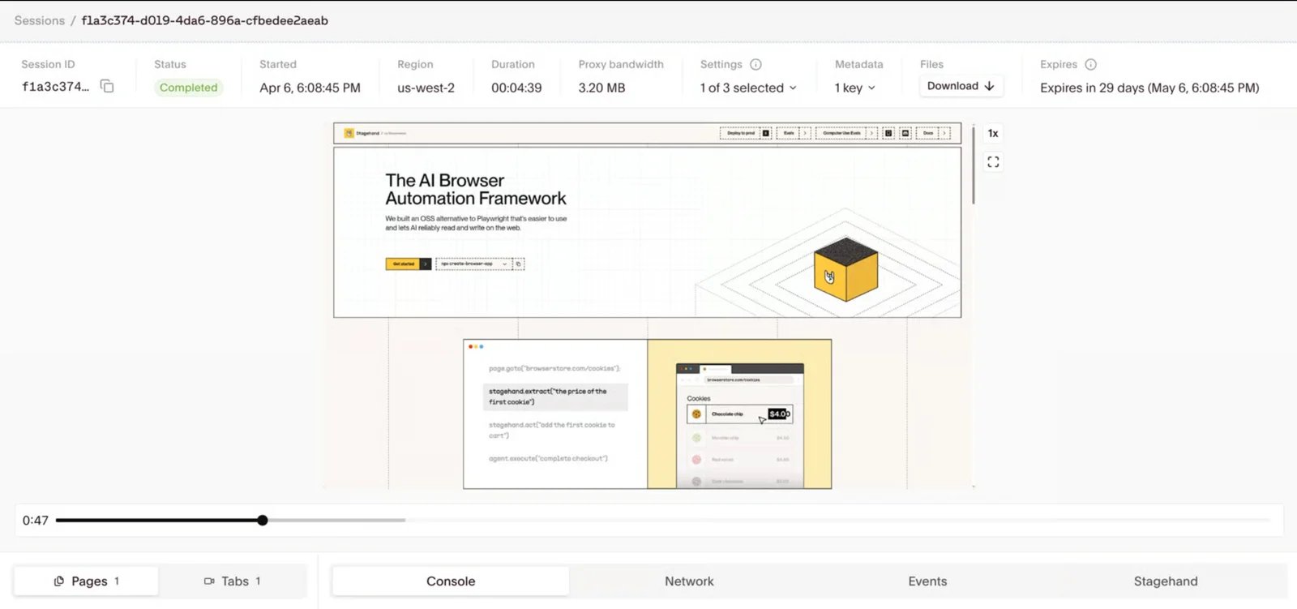Viewport: 1297px width, 609px height.
Task: Click 'Deploy to prod' in replay header
Action: (x=745, y=133)
